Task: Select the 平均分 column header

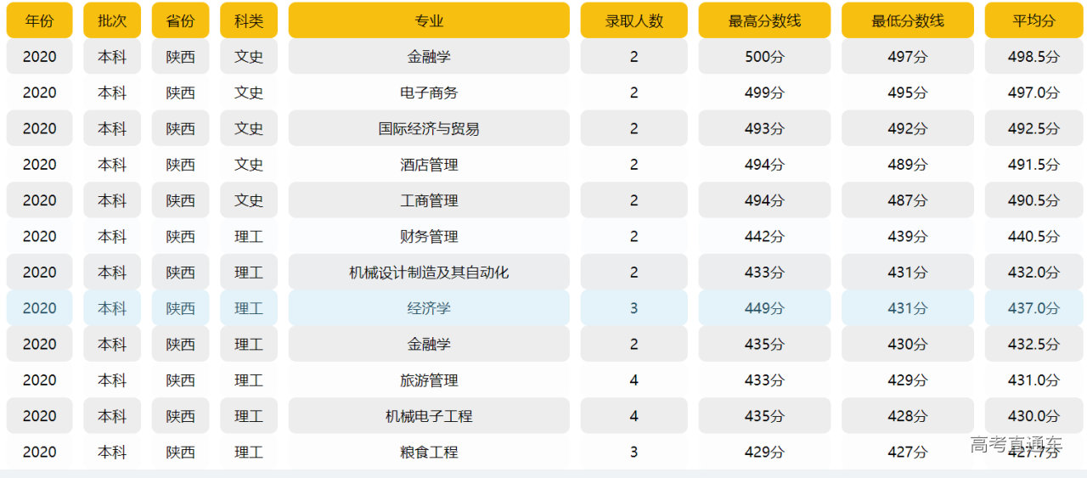Action: [x=1033, y=20]
